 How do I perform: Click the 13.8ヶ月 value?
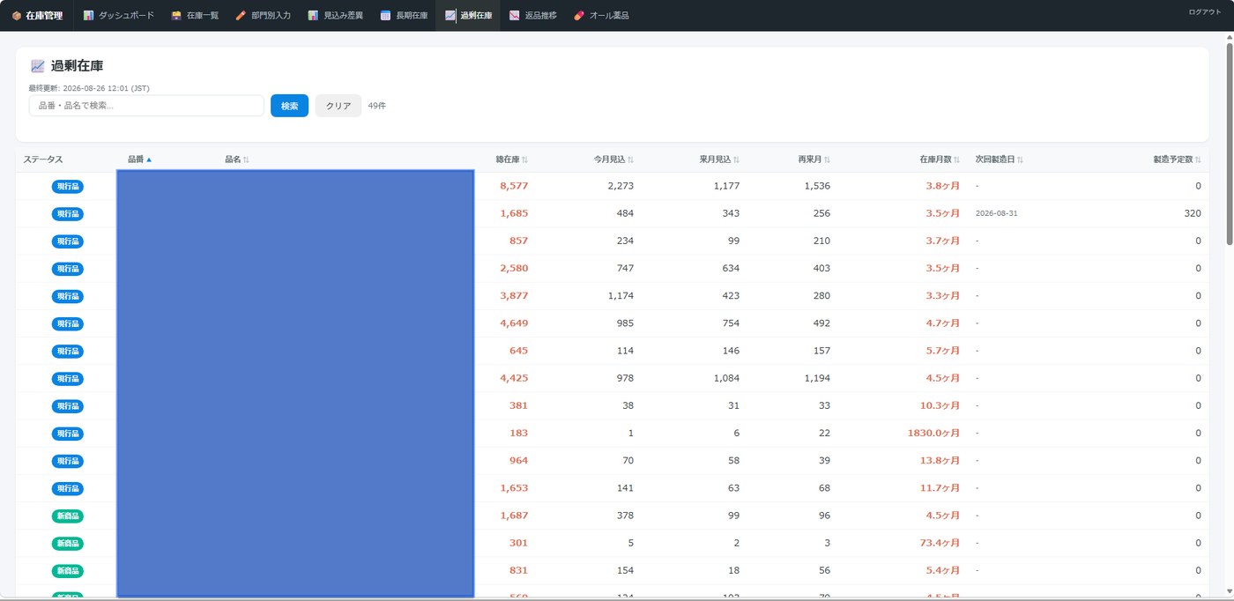pos(940,461)
